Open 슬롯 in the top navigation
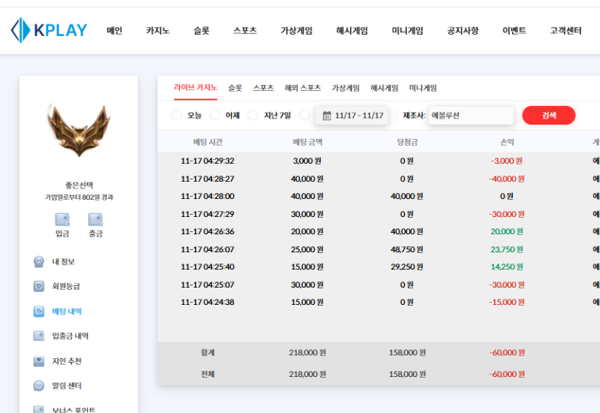This screenshot has width=600, height=413. pyautogui.click(x=201, y=30)
